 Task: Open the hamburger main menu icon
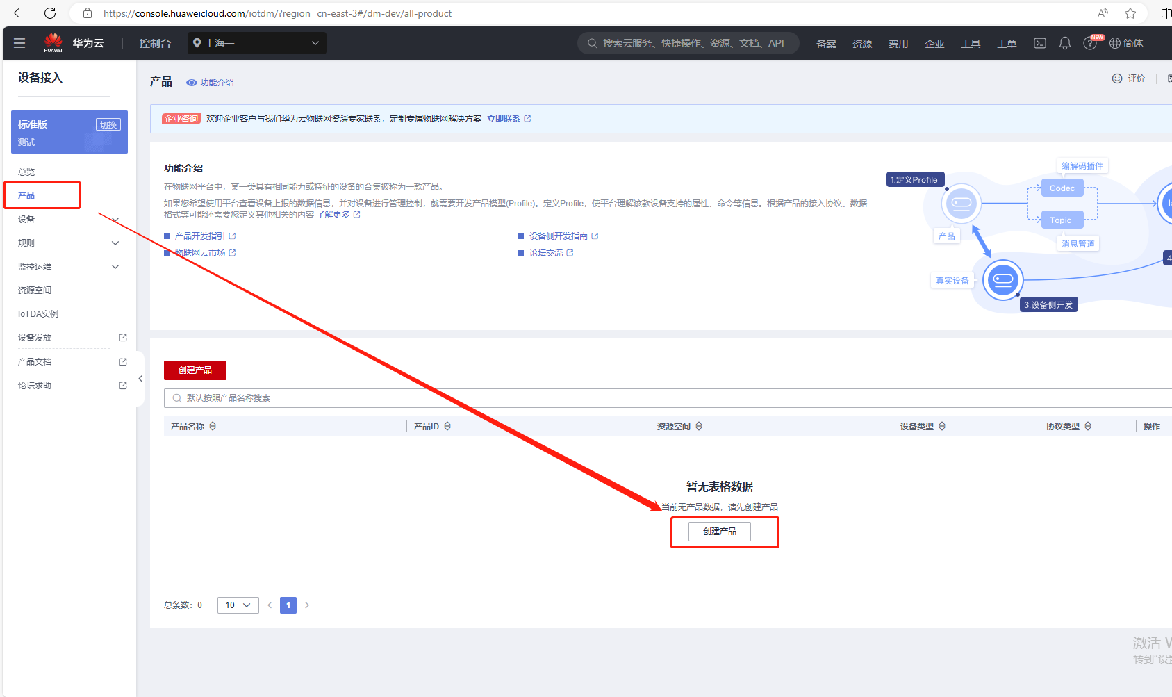tap(19, 43)
